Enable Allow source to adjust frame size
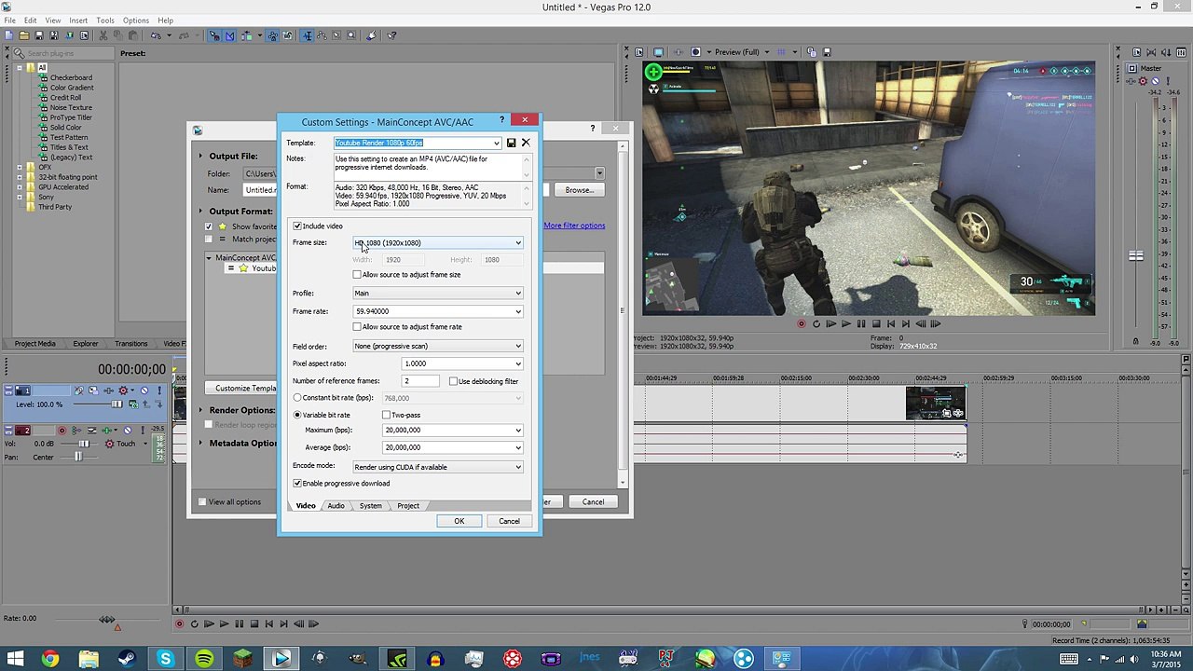1193x671 pixels. [357, 275]
